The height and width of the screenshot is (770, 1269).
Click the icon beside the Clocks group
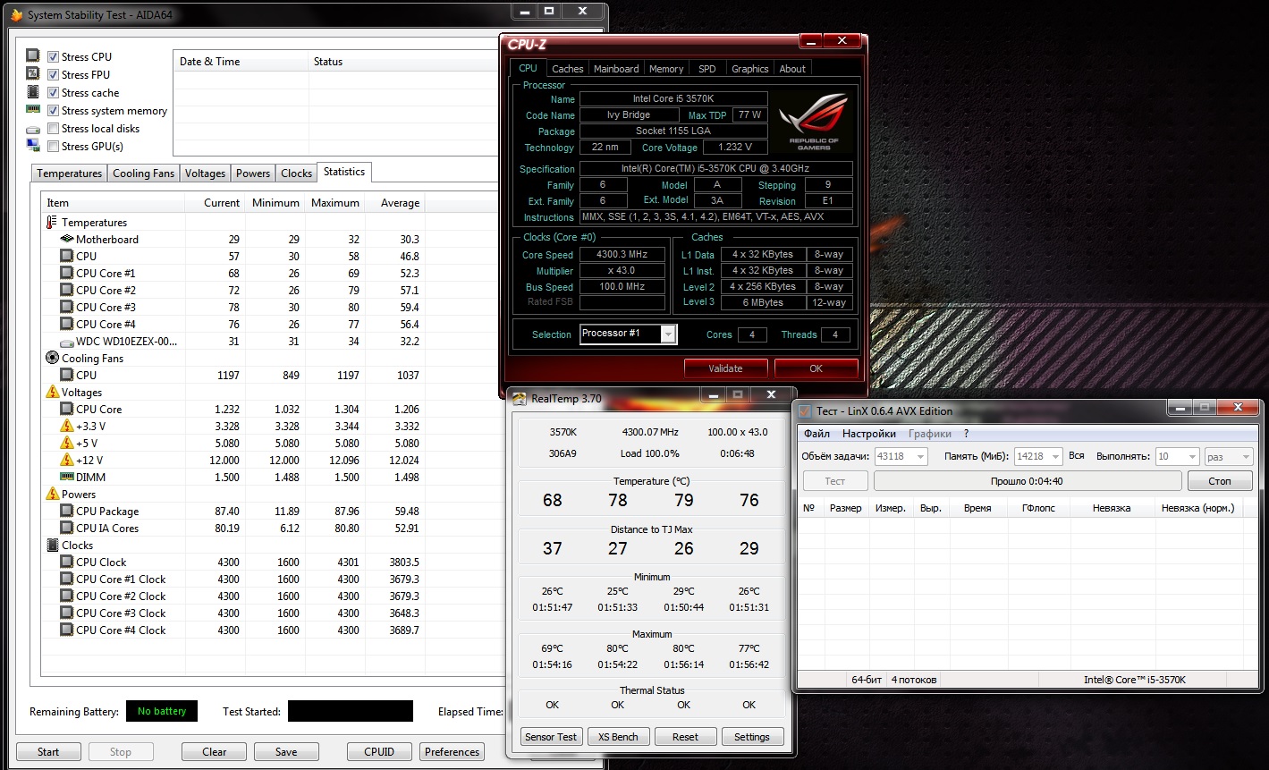52,545
